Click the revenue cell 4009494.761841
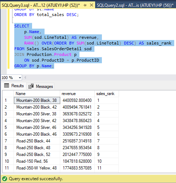 pos(77,107)
